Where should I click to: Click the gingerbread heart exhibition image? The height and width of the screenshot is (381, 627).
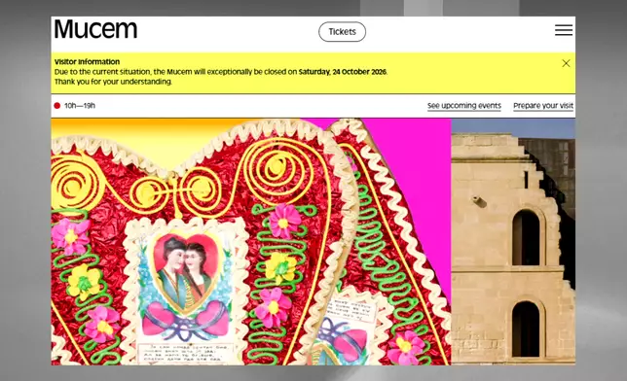(251, 242)
